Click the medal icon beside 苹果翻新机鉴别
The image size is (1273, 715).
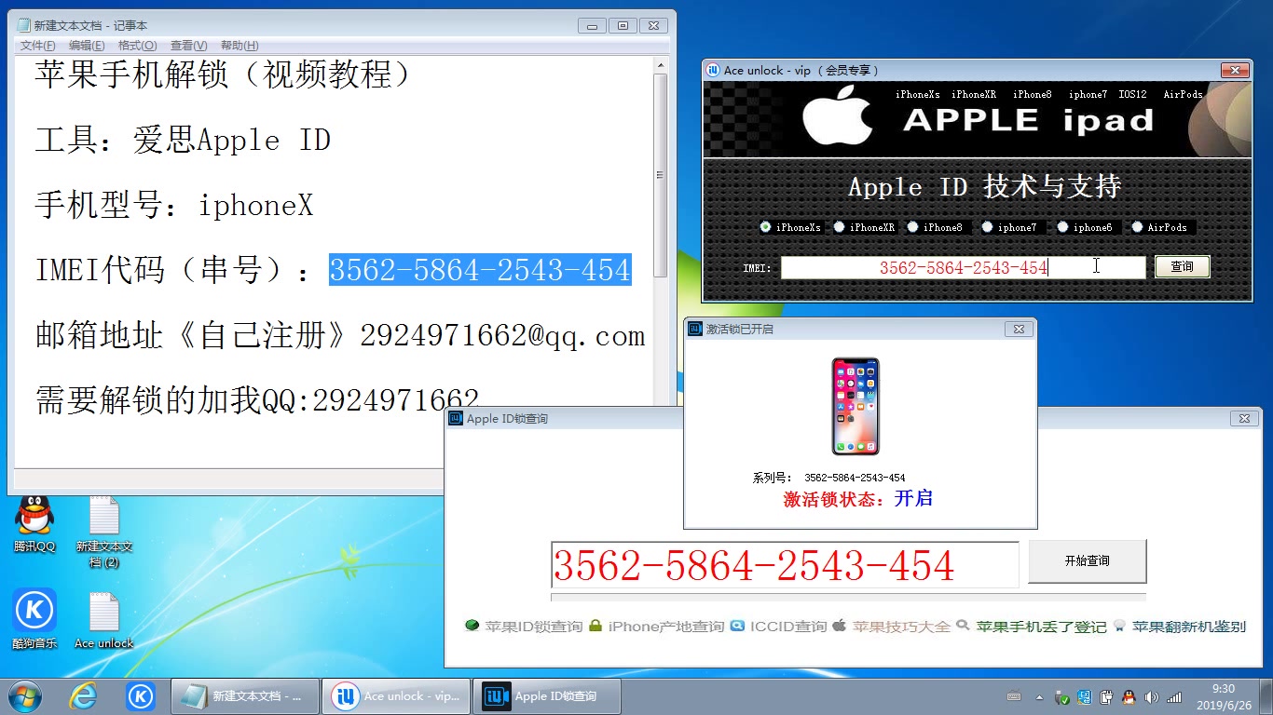(1119, 626)
